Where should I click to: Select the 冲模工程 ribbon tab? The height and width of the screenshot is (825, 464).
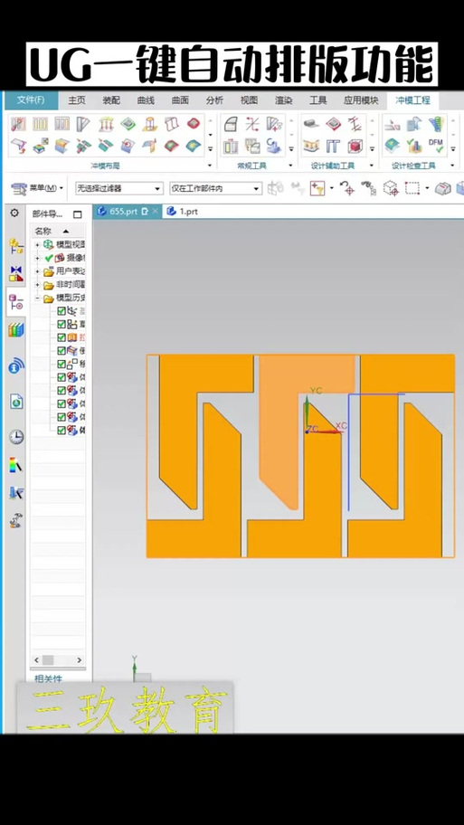click(413, 100)
